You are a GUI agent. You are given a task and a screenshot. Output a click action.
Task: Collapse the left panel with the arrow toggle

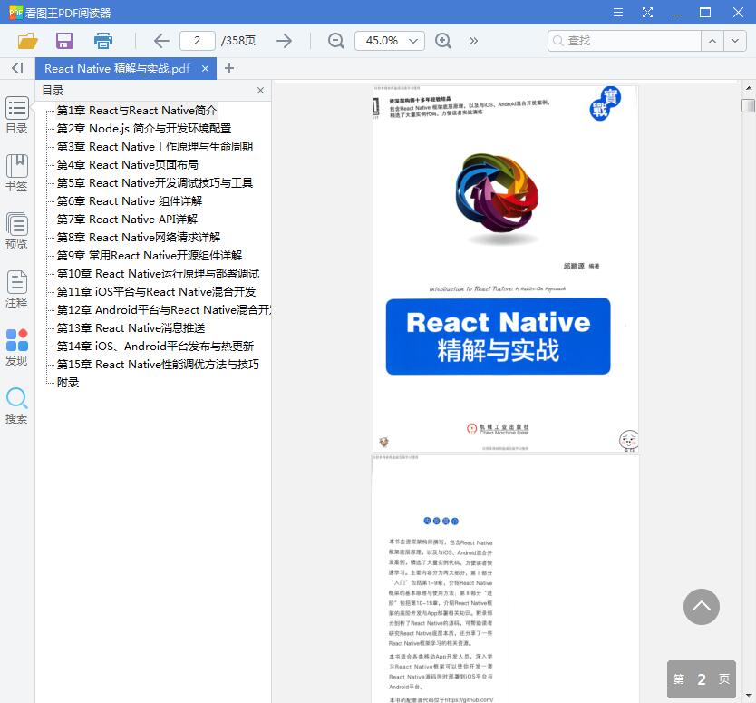click(x=16, y=68)
